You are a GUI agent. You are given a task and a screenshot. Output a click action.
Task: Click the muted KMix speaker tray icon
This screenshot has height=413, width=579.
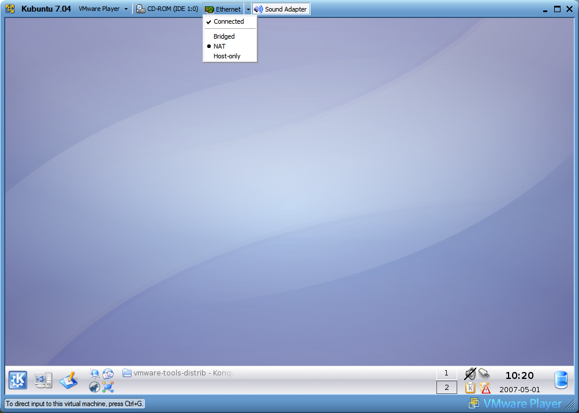[470, 374]
